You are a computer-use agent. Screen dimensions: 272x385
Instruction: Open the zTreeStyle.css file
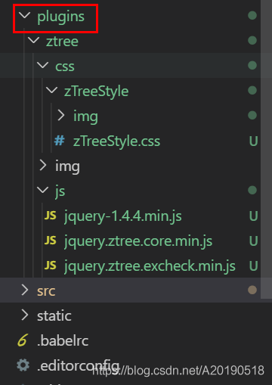[116, 141]
